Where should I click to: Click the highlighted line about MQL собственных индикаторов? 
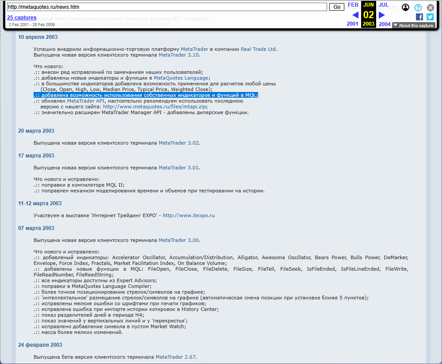tap(146, 96)
